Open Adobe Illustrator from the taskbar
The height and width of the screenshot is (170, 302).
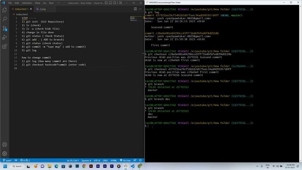(91, 166)
